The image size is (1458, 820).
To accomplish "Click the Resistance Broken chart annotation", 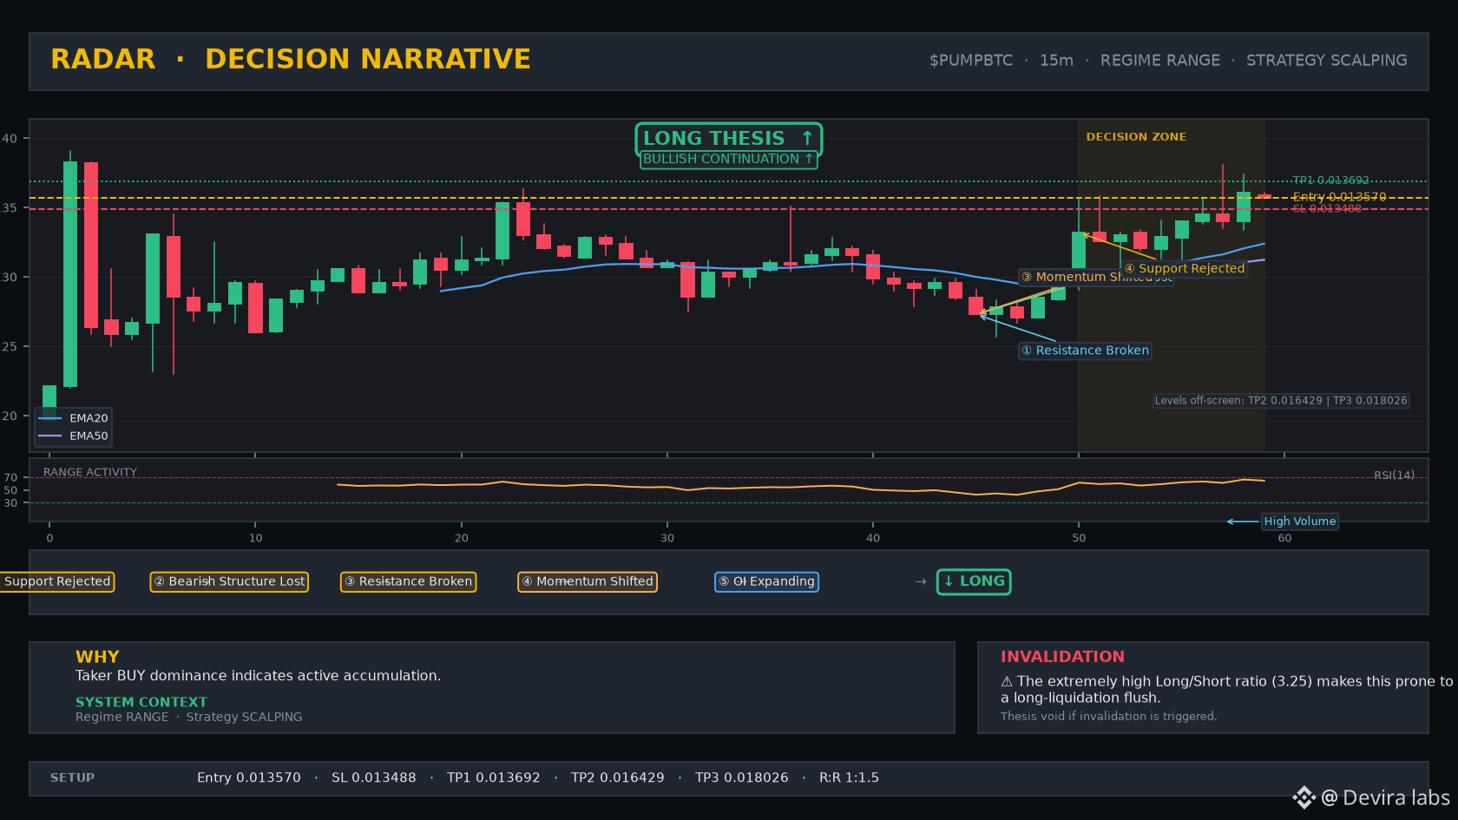I will pos(1086,351).
